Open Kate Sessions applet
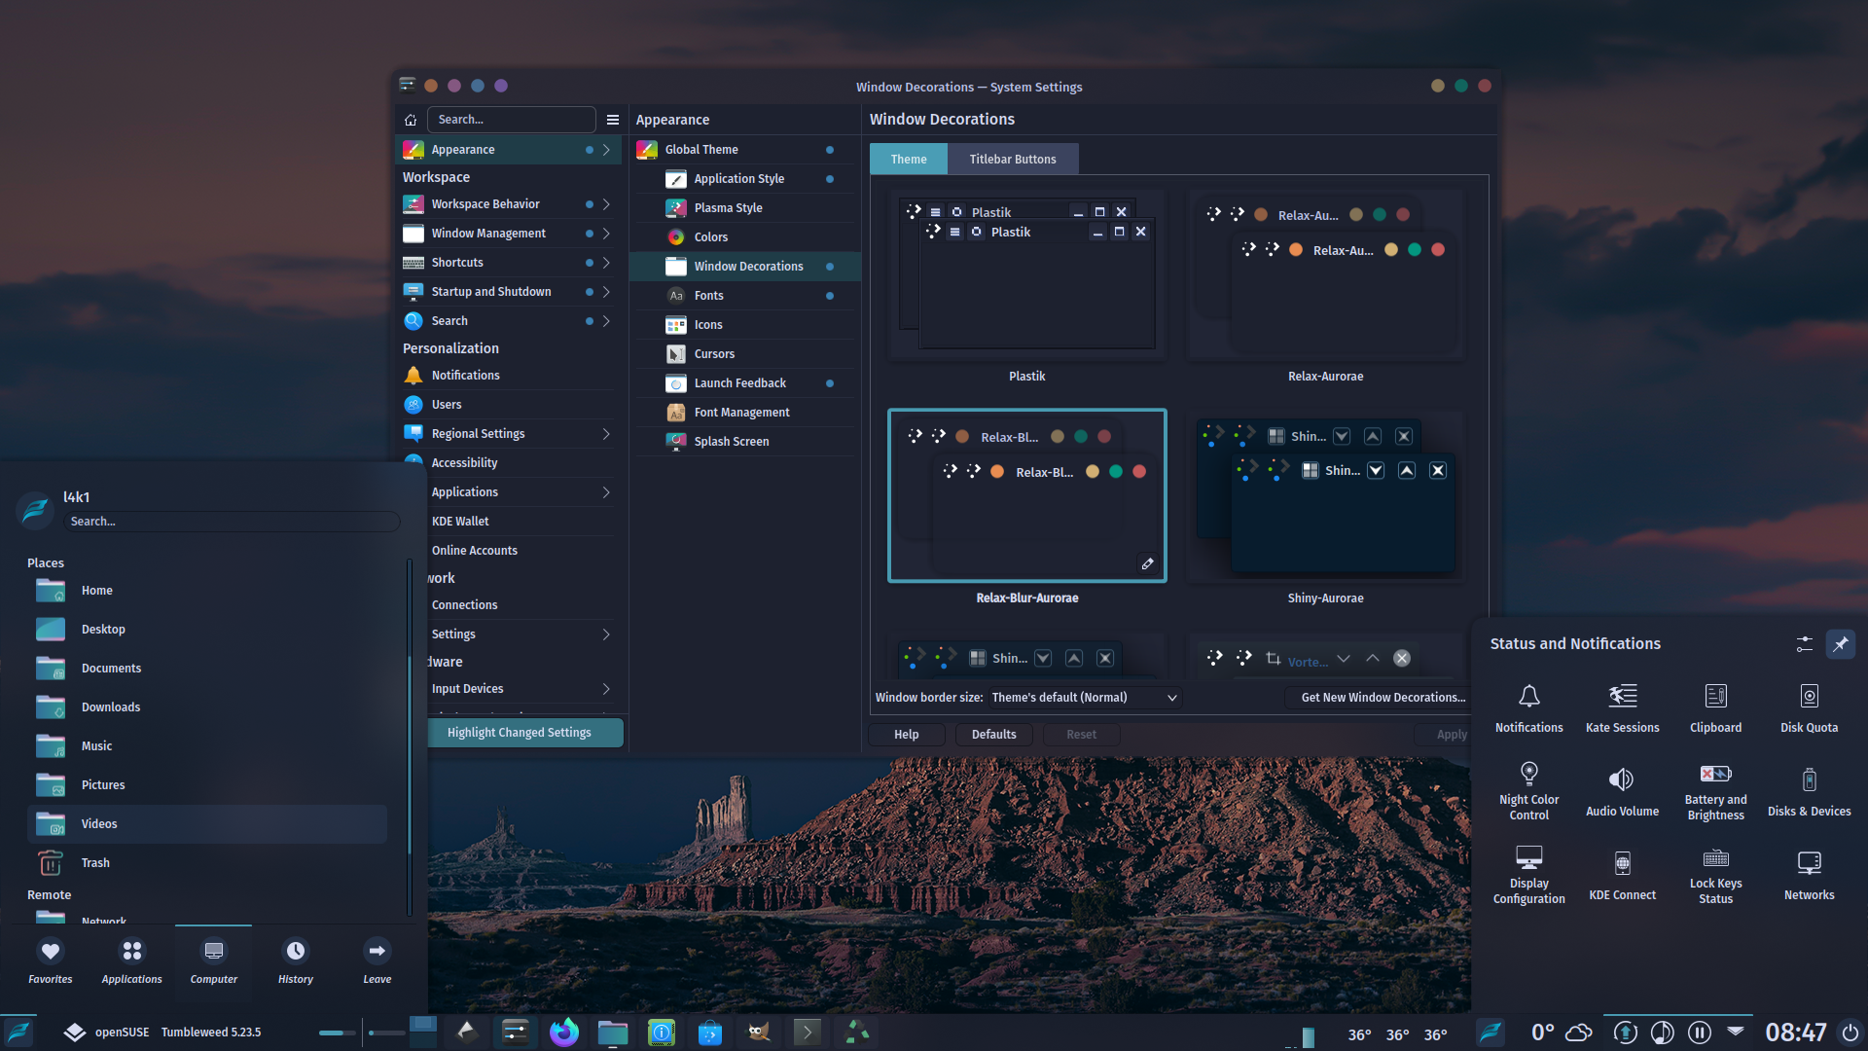Screen dimensions: 1868x1051 point(1622,707)
